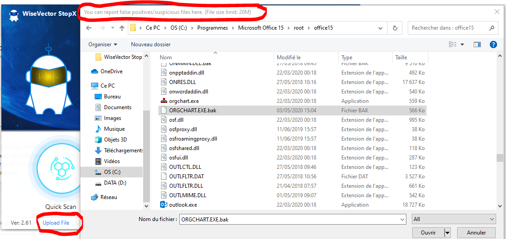Viewport: 506px width, 239px height.
Task: Open Images in sidebar
Action: pos(108,118)
